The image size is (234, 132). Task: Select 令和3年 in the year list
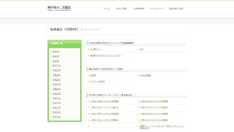tap(56, 56)
